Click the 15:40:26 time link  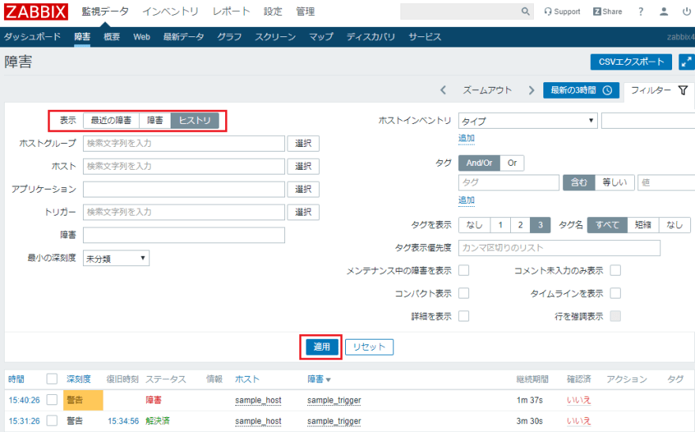coord(24,400)
